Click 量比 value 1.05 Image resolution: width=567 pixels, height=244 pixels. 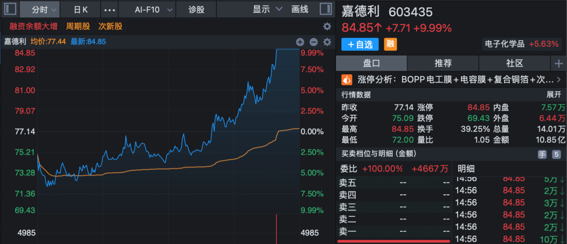click(x=482, y=140)
